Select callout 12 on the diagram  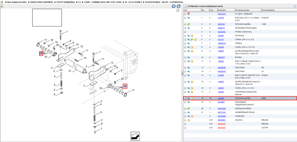click(x=82, y=46)
